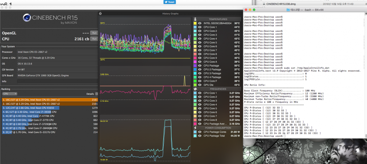The height and width of the screenshot is (164, 367).
Task: Toggle visibility of CPU 2 Package temperature
Action: 200,70
